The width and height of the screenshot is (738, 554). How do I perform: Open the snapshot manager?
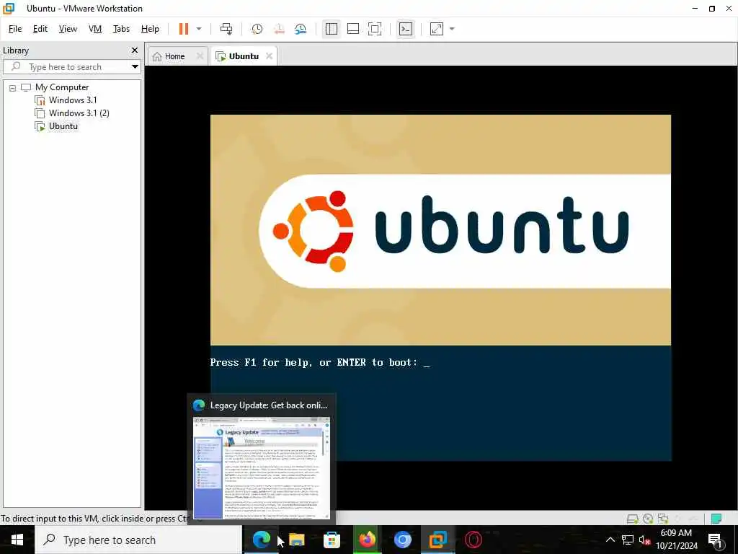click(x=301, y=29)
